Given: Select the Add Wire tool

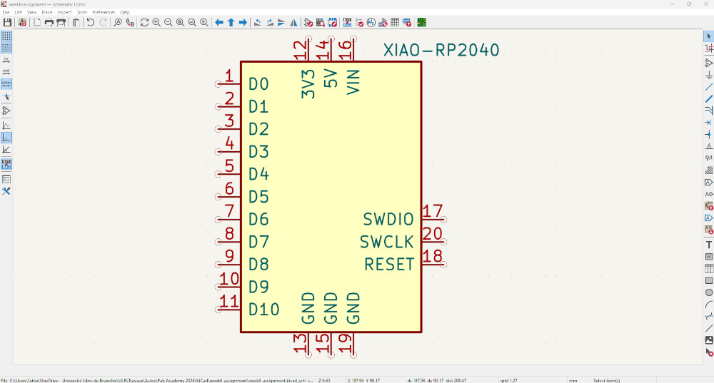Looking at the screenshot, I should click(x=708, y=86).
